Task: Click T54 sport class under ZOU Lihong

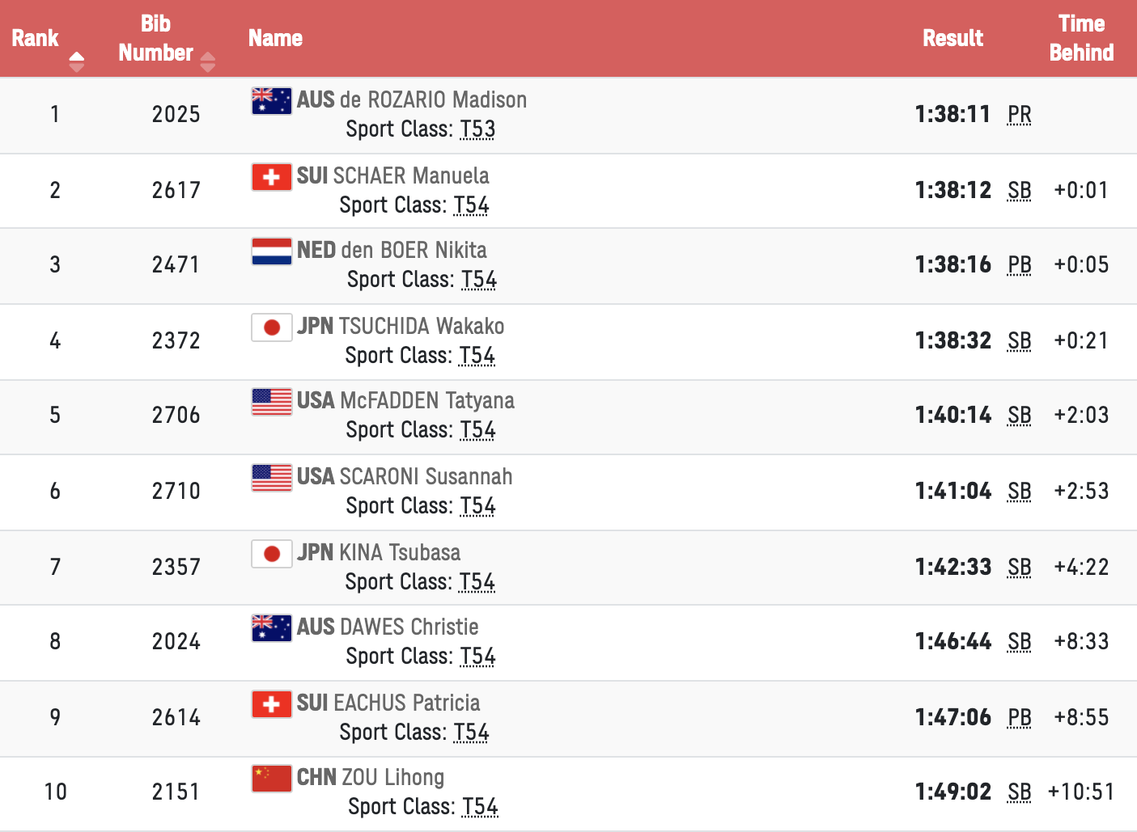Action: click(x=480, y=807)
